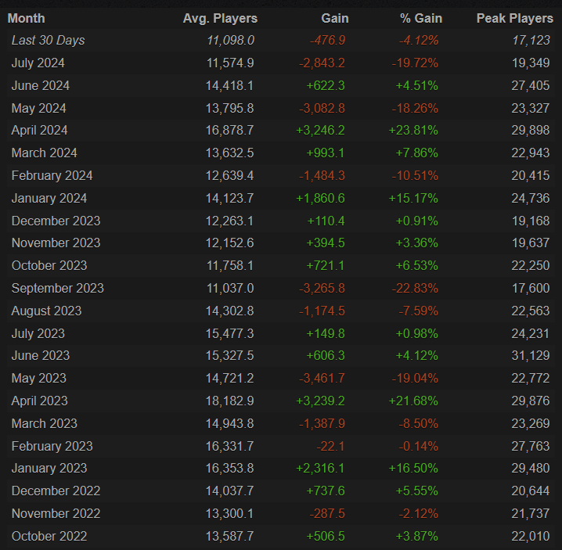The image size is (562, 550).
Task: Select the March 2024 month cell
Action: [x=44, y=153]
